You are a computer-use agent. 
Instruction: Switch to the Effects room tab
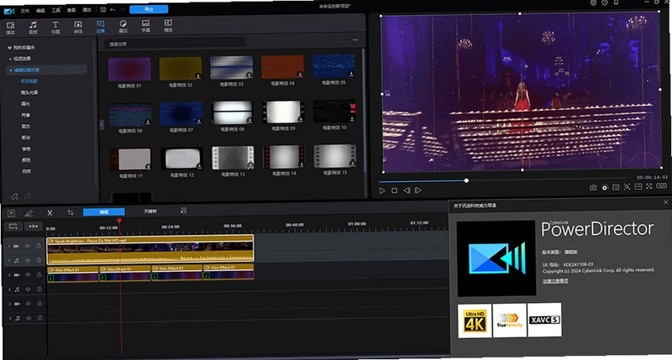pyautogui.click(x=100, y=27)
